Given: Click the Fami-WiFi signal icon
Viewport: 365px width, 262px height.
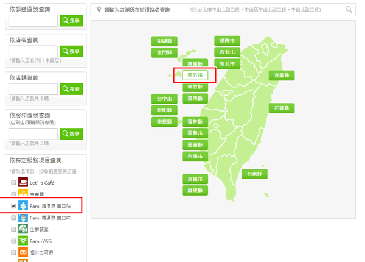Looking at the screenshot, I should tap(24, 241).
